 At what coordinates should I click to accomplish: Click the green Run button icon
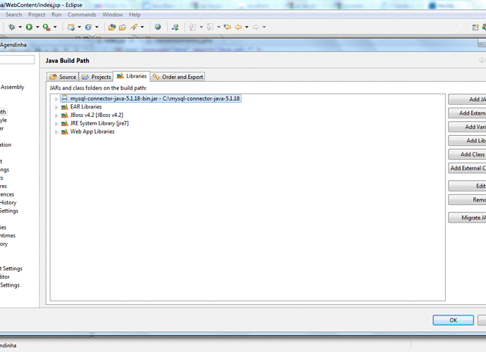pyautogui.click(x=29, y=27)
